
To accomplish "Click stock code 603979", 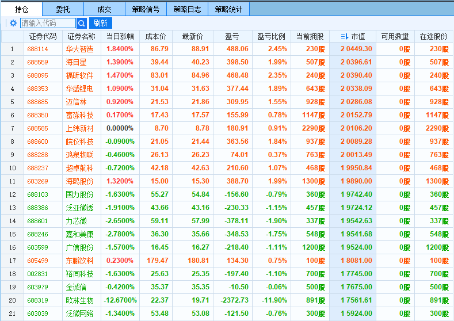I will (37, 287).
